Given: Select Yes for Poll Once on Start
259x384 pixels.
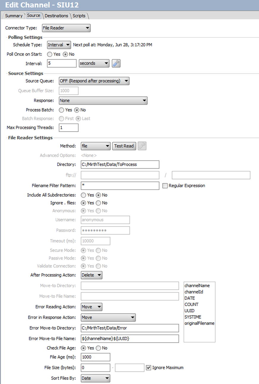Looking at the screenshot, I should [x=50, y=54].
